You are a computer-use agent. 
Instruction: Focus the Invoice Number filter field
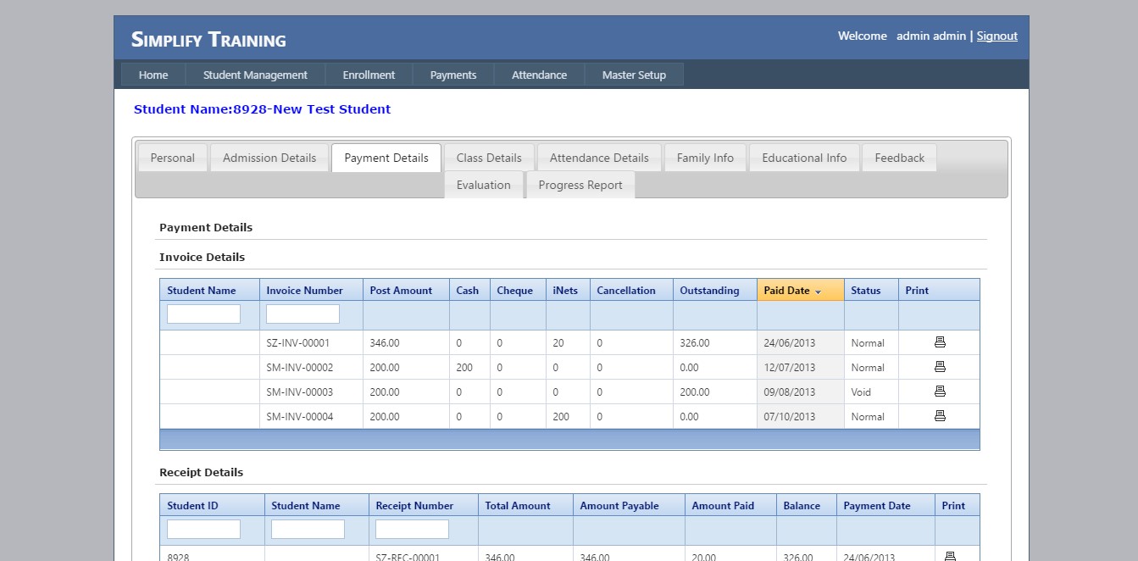(303, 314)
